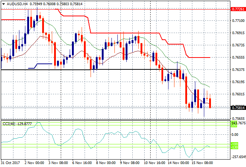
Task: Click the 0.76915 price axis value
Action: (x=238, y=33)
